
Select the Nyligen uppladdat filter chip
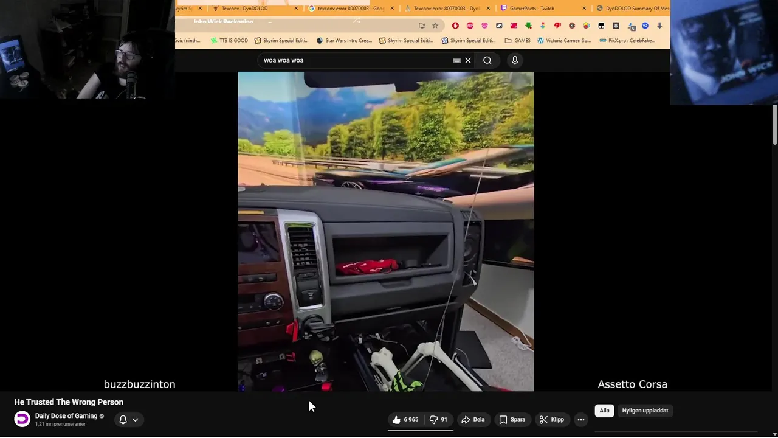645,411
